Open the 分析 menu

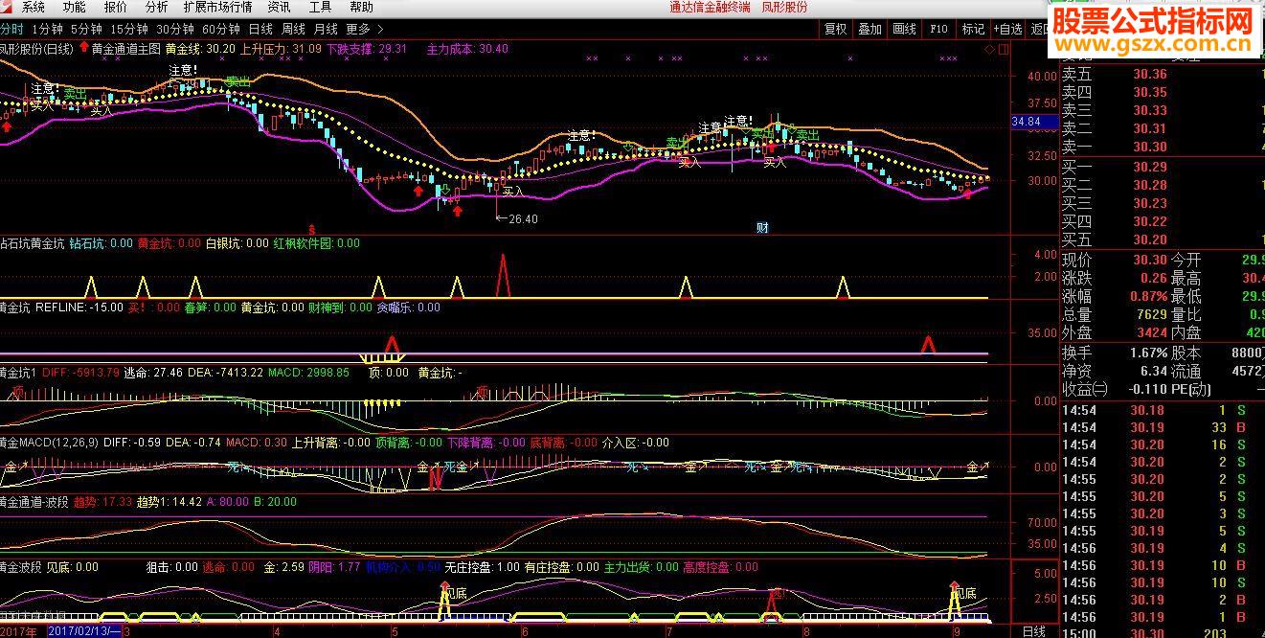tap(156, 7)
